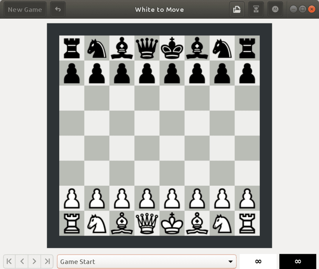The height and width of the screenshot is (269, 319).
Task: Click the black bishop on f8
Action: [197, 48]
